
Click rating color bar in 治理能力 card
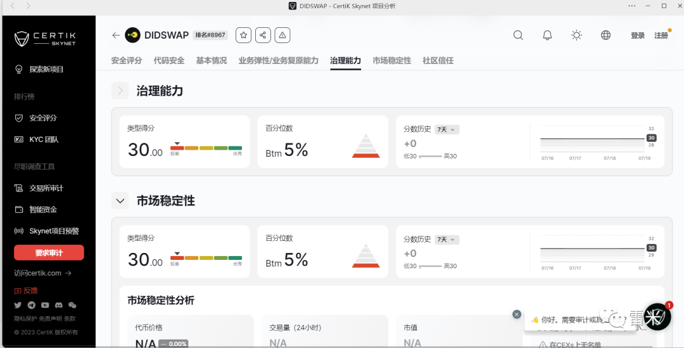pos(206,148)
